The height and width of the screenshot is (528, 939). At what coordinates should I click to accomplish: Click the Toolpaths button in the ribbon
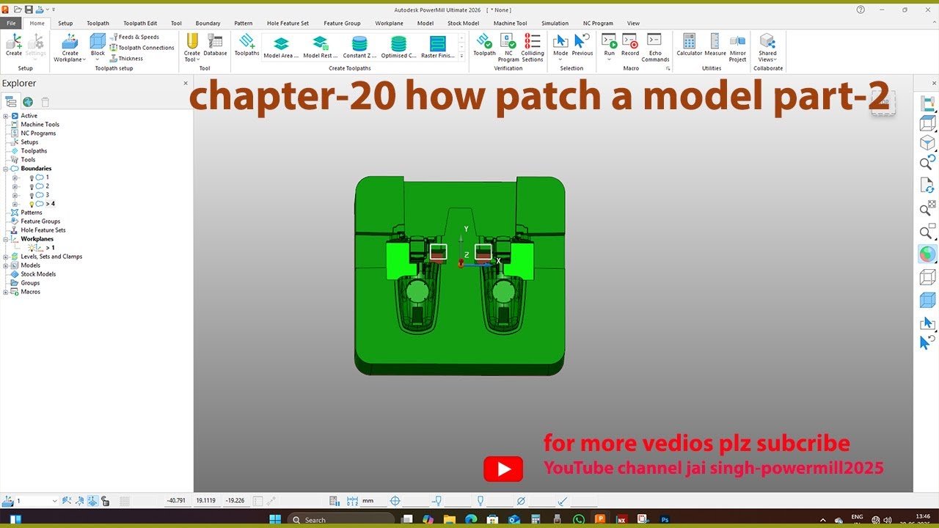pyautogui.click(x=246, y=45)
